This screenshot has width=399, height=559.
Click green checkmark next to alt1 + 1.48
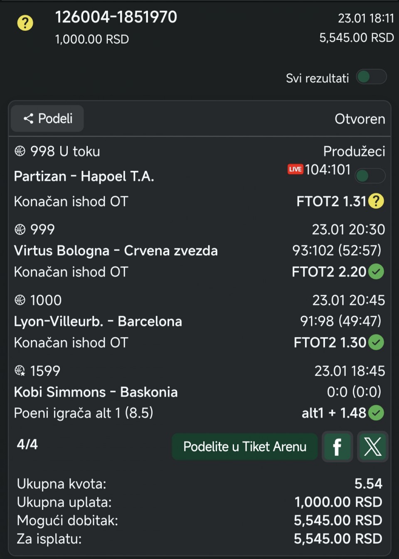click(376, 413)
